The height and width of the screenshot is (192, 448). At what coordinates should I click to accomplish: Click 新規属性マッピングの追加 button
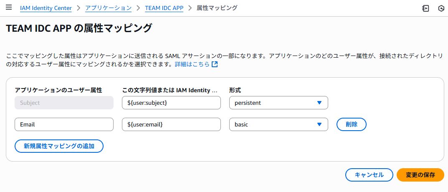(x=59, y=146)
